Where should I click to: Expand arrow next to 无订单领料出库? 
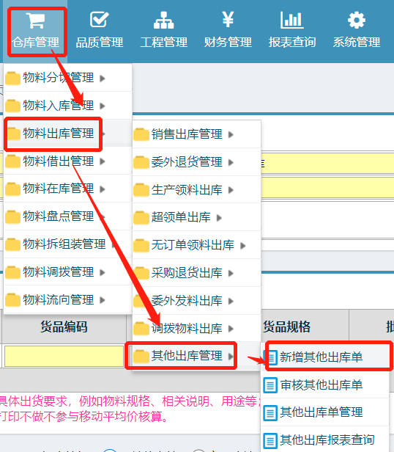click(242, 246)
